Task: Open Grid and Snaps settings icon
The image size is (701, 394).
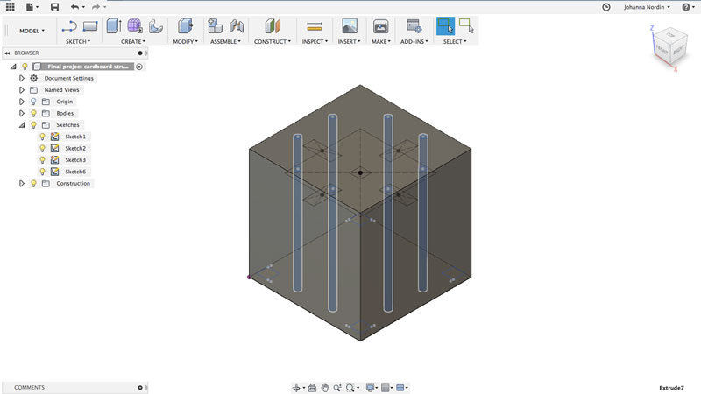Action: pos(386,388)
